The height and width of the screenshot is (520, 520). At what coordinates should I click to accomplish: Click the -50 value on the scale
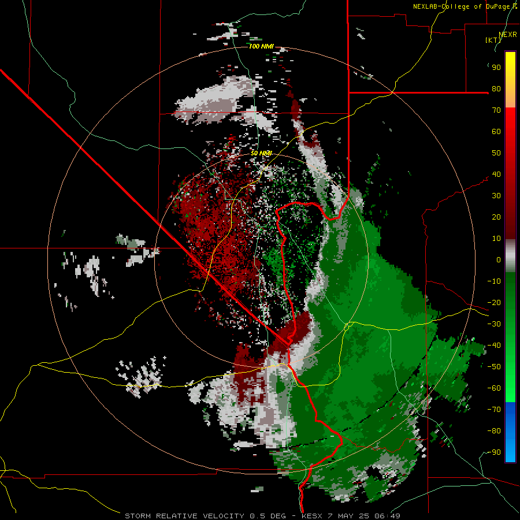494,367
